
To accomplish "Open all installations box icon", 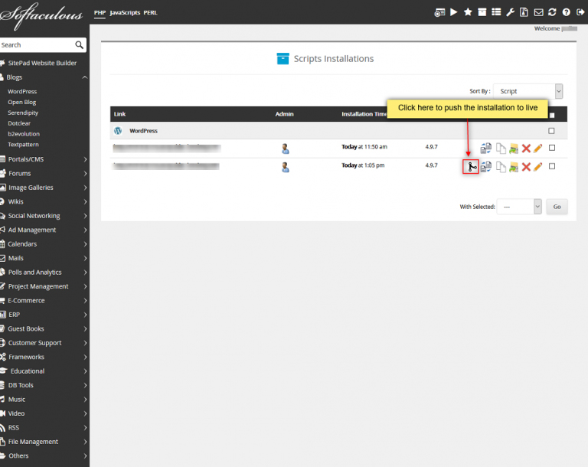I will [482, 12].
